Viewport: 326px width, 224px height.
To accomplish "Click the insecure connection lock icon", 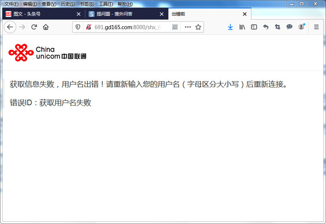I will click(x=89, y=27).
